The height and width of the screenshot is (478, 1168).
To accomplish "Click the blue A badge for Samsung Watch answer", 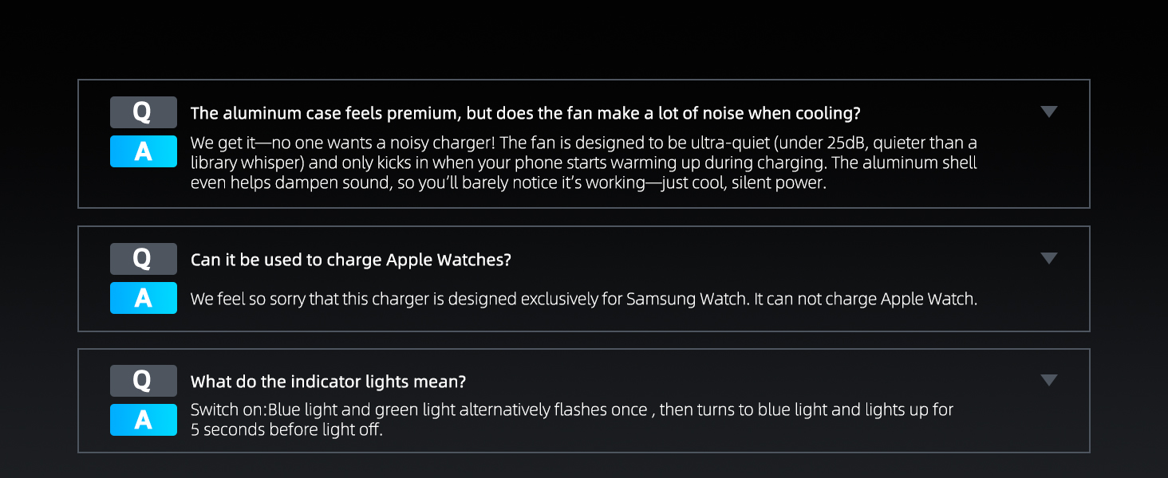I will tap(144, 298).
